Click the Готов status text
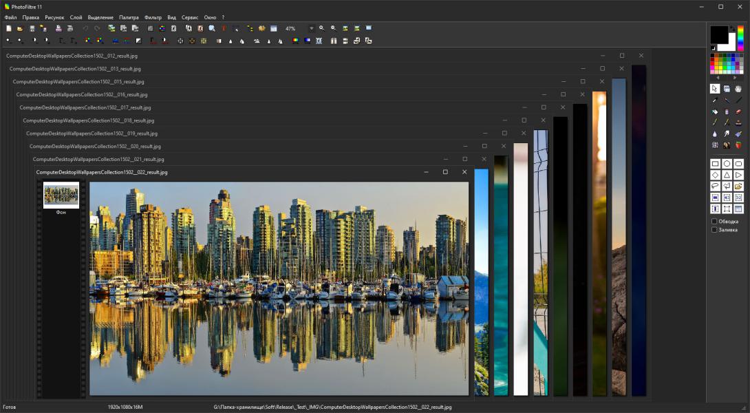This screenshot has width=750, height=413. (x=9, y=407)
